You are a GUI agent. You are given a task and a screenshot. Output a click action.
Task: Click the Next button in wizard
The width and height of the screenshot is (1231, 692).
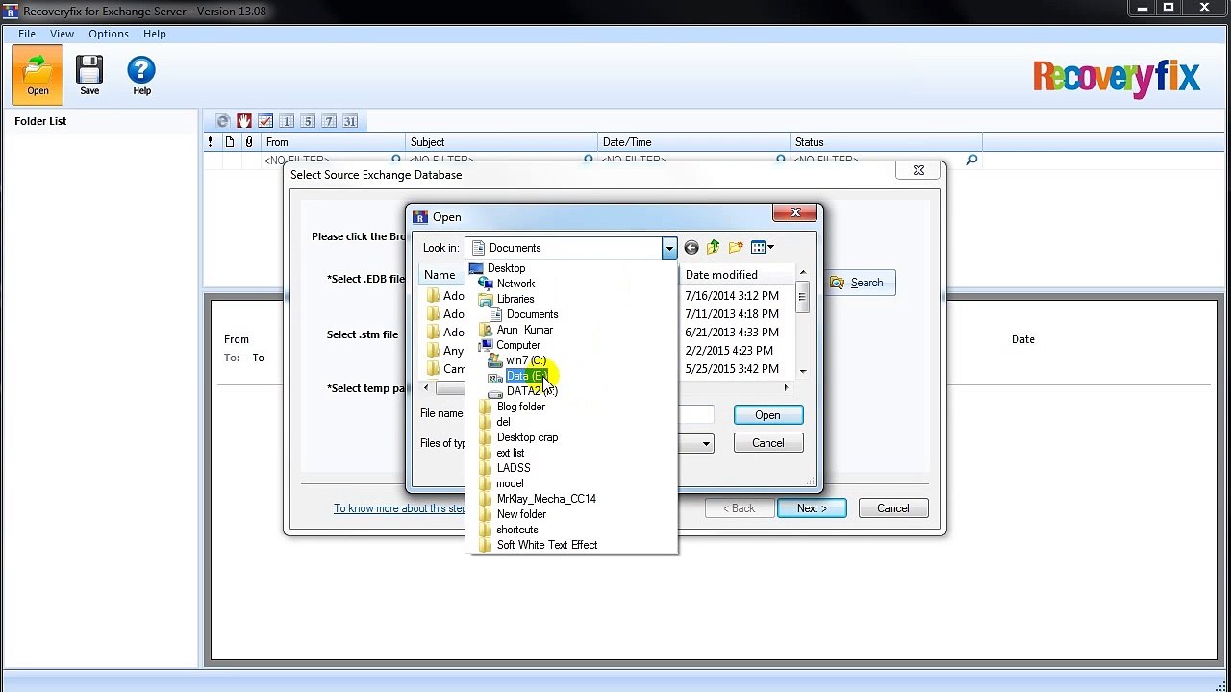click(x=812, y=508)
